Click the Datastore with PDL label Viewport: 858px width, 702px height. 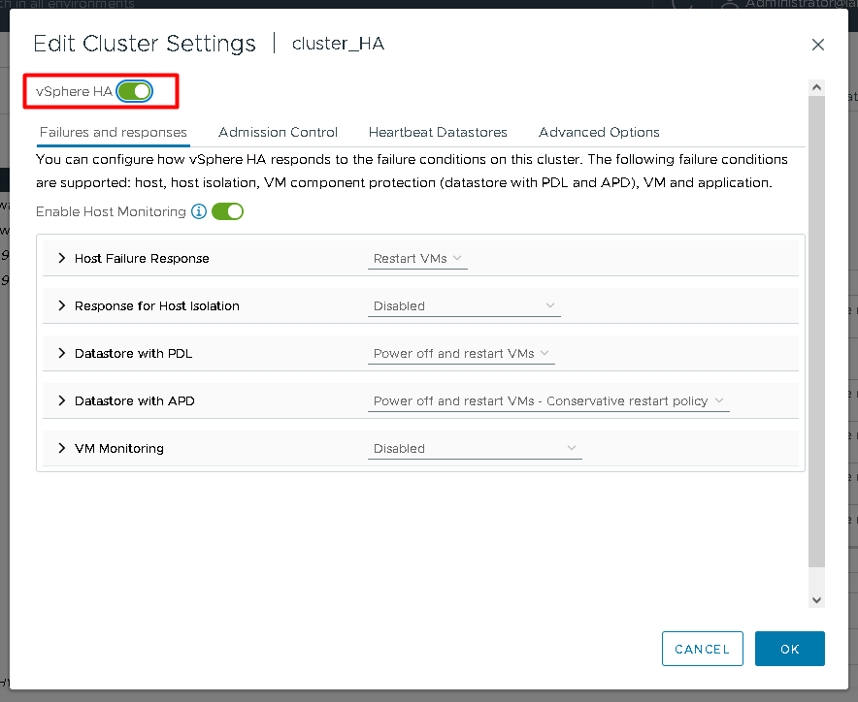tap(134, 353)
